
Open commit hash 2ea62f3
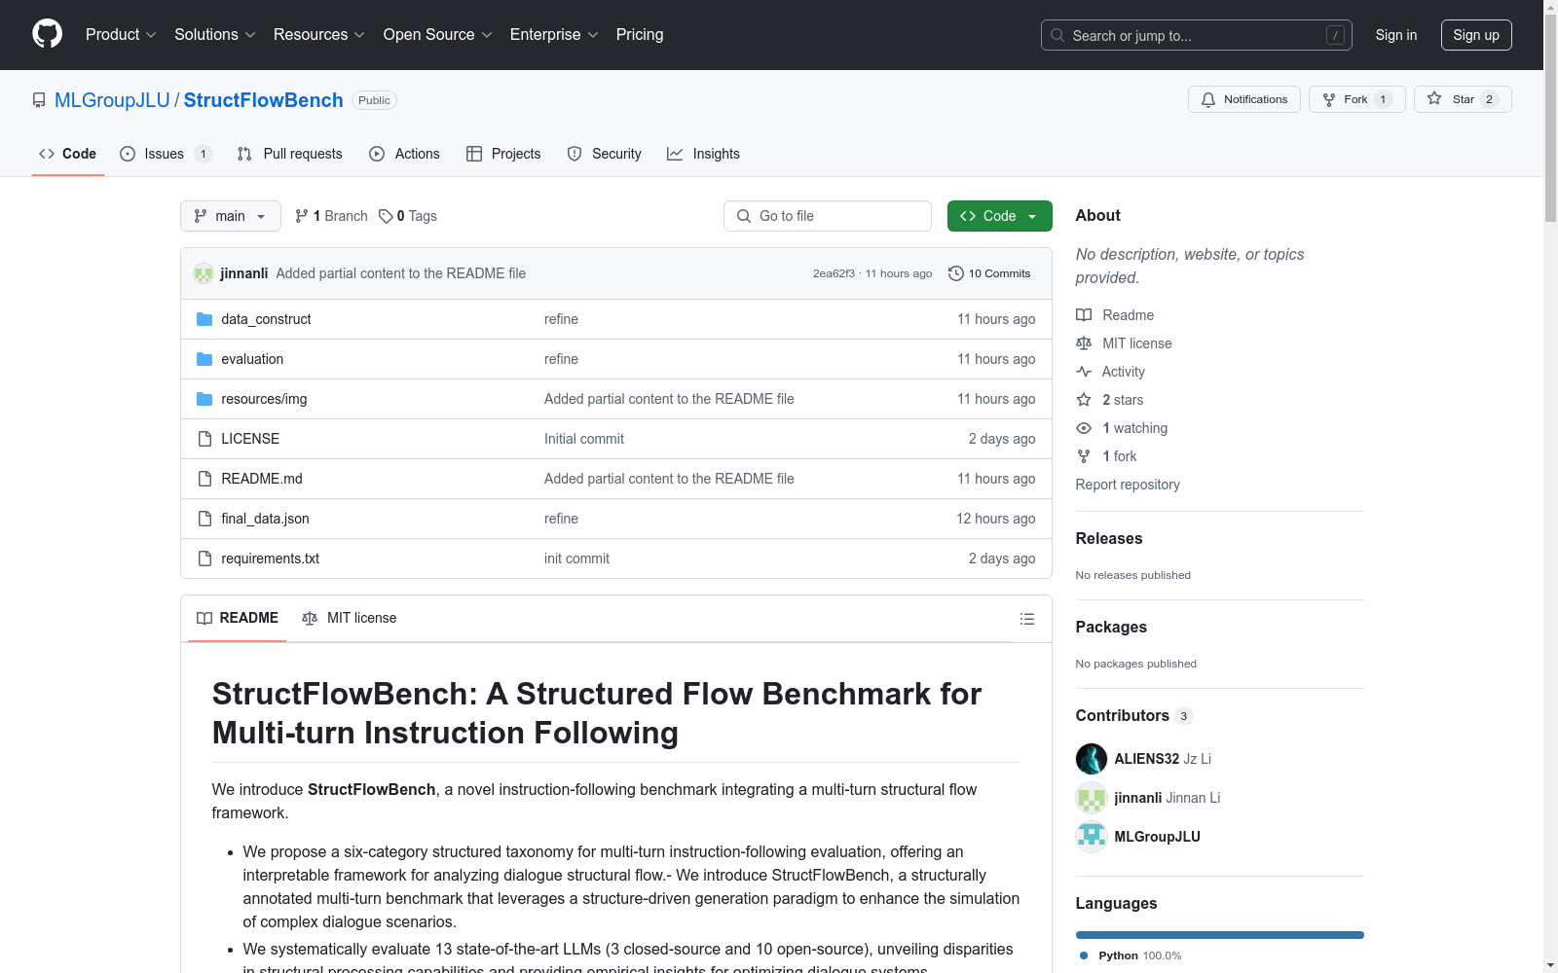click(834, 273)
